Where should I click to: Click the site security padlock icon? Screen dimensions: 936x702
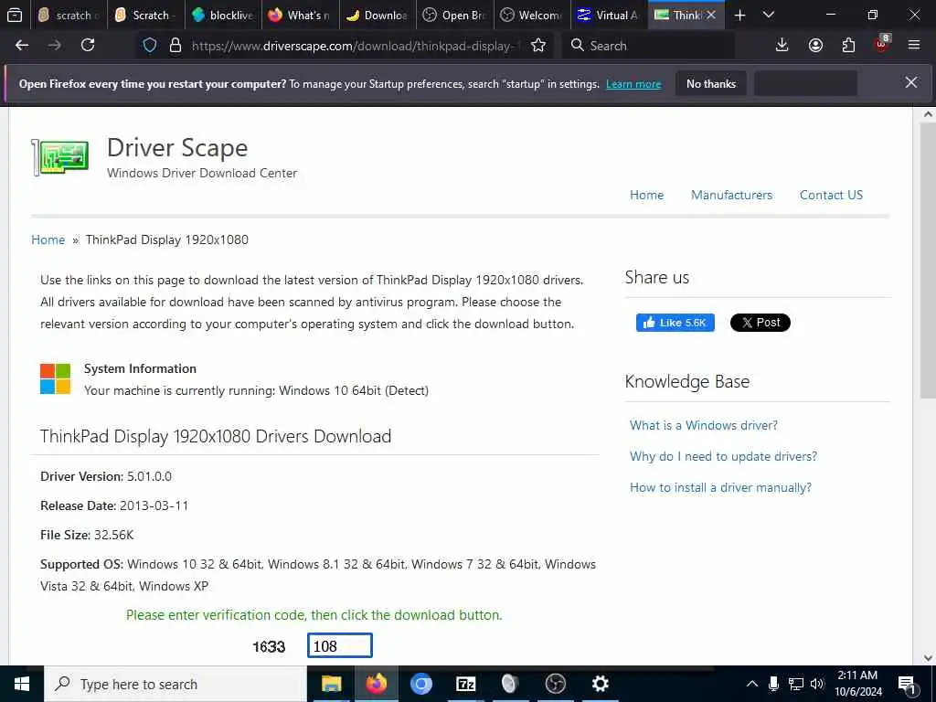point(175,46)
